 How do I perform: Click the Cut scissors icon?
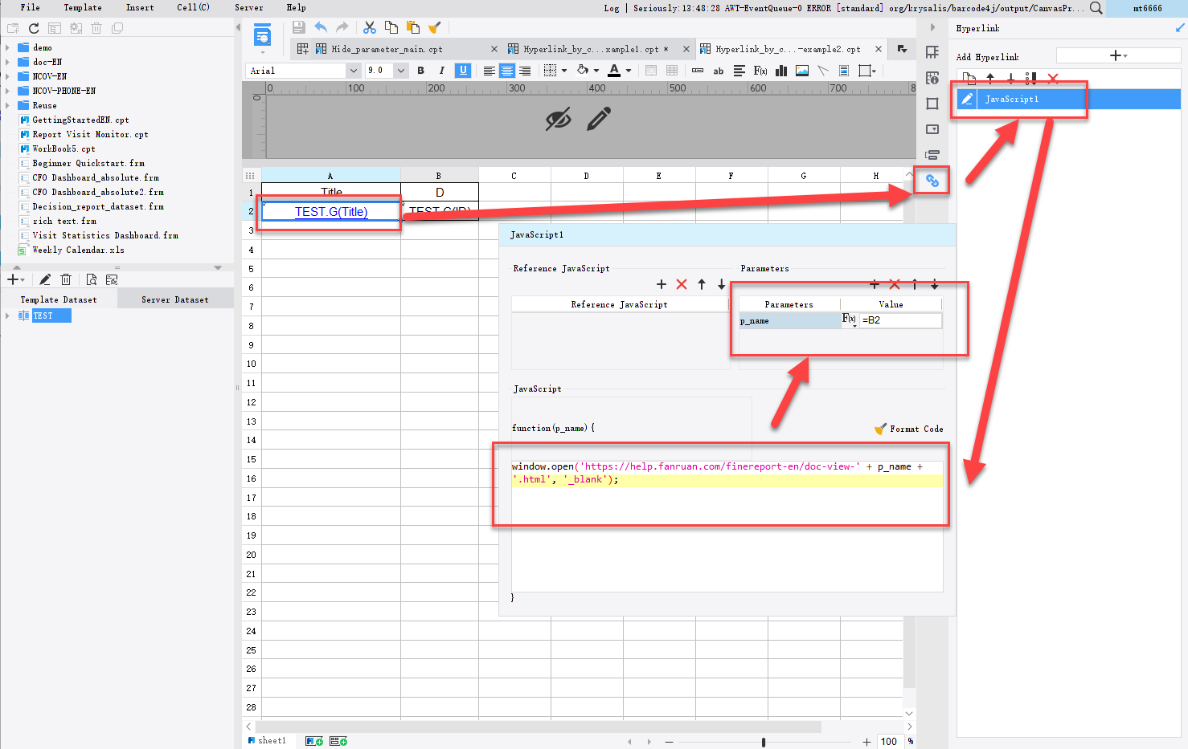click(x=370, y=27)
